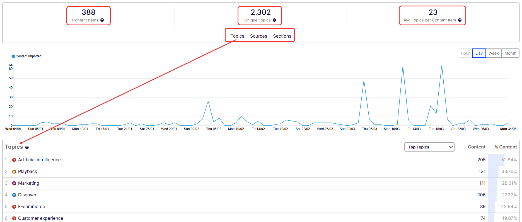The height and width of the screenshot is (222, 522).
Task: Click help icon beside Unique Topics
Action: coord(274,20)
